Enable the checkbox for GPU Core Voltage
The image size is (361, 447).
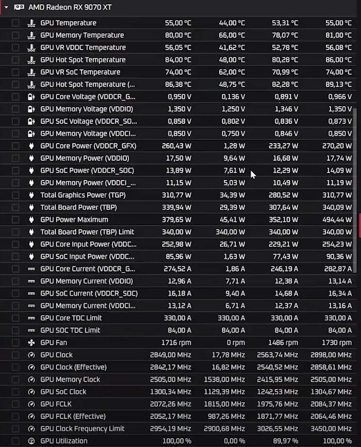16,97
